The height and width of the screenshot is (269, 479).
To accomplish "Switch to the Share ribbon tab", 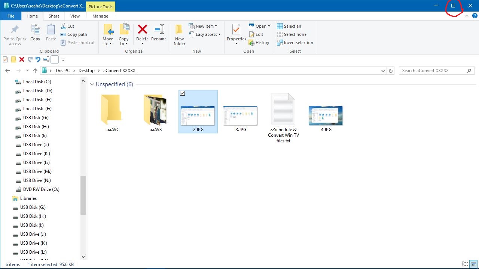I will pyautogui.click(x=54, y=16).
